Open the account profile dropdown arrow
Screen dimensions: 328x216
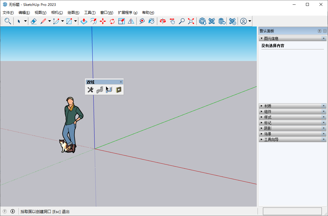pyautogui.click(x=250, y=21)
